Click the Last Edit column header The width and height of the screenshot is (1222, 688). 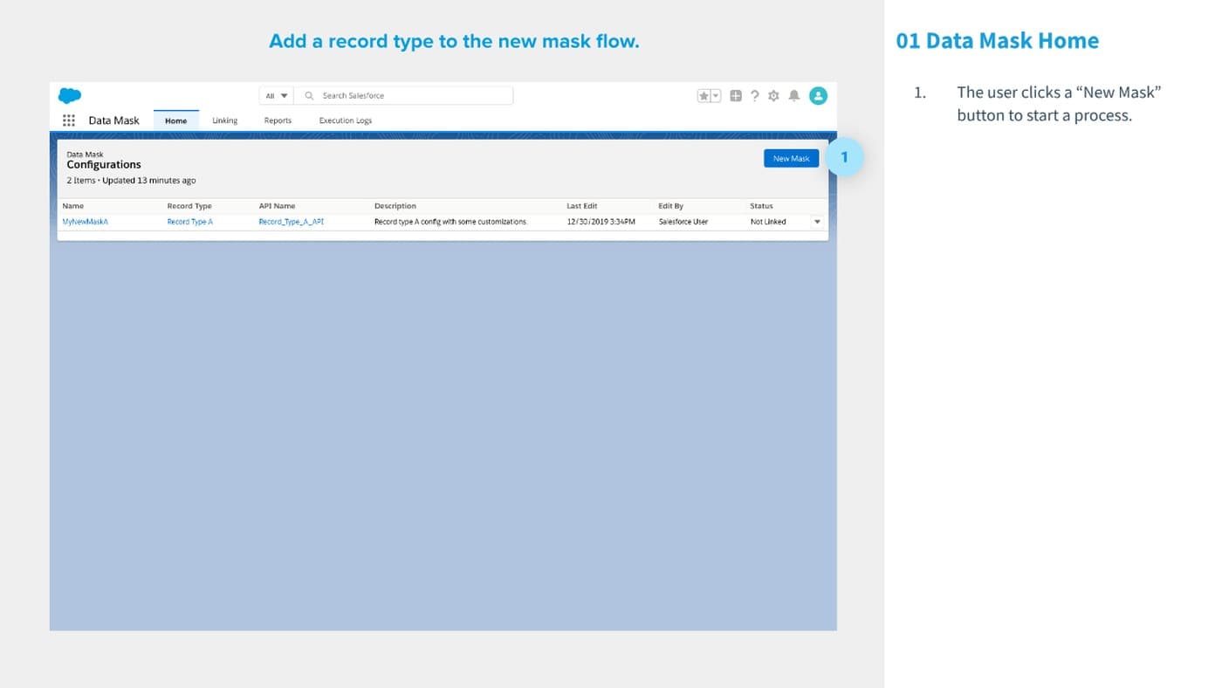[x=582, y=206]
